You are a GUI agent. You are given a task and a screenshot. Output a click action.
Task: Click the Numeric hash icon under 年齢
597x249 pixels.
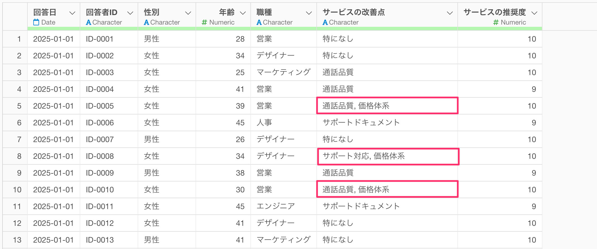205,22
